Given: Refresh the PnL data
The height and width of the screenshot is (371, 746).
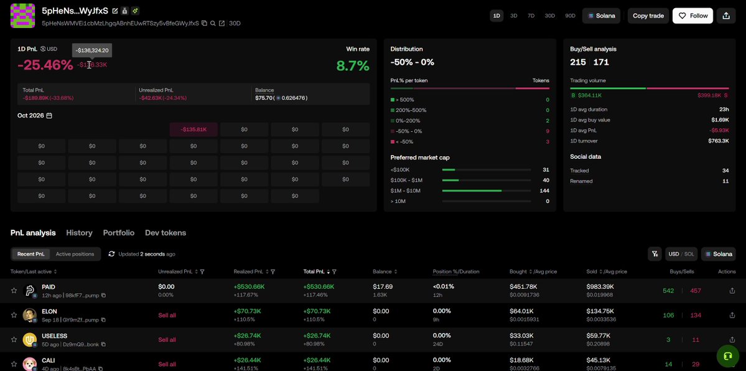Looking at the screenshot, I should (x=112, y=254).
